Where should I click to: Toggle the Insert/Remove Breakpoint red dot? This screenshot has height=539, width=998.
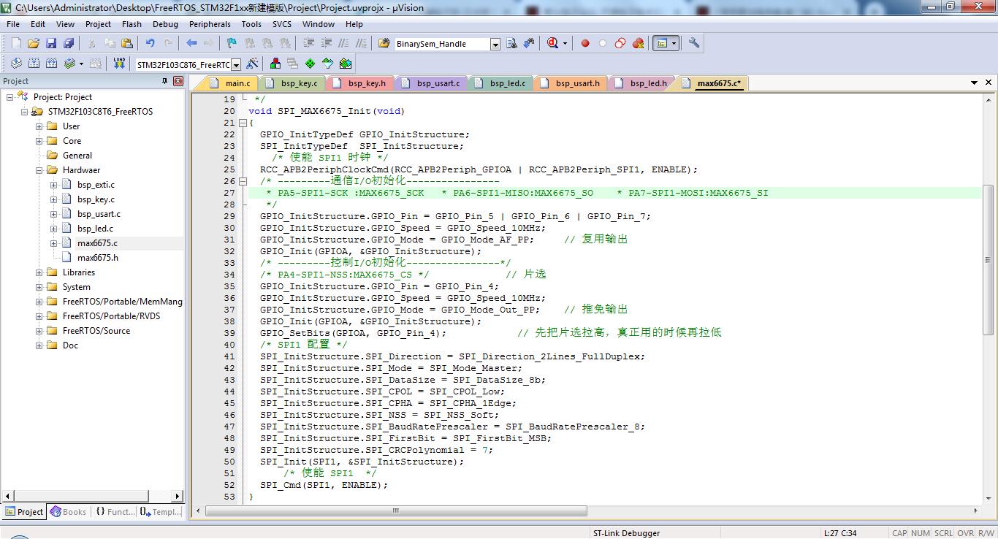585,44
